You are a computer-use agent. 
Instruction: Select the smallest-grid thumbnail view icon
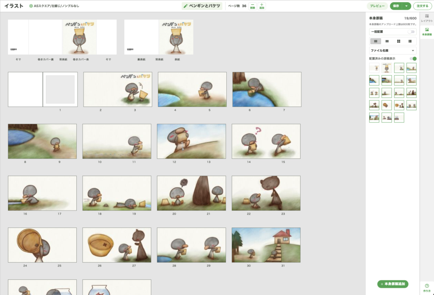pyautogui.click(x=376, y=41)
